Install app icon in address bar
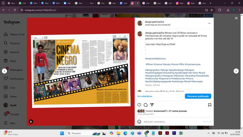This screenshot has width=243, height=137. tap(207, 10)
